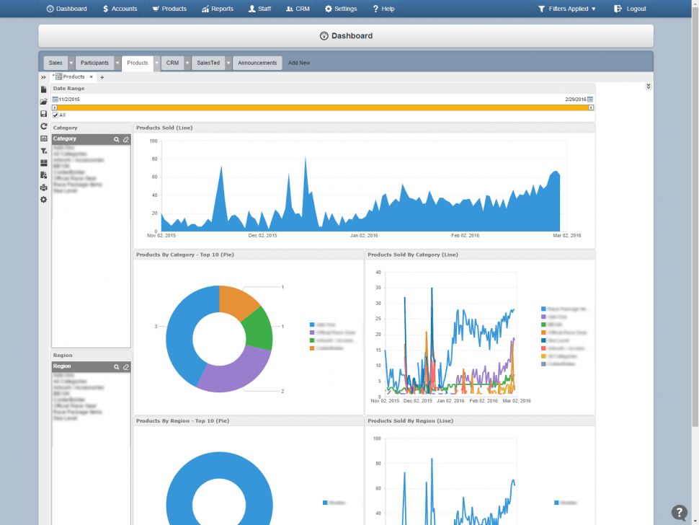Screen dimensions: 699x525
Task: Open the Announcements dashboard tab
Action: 257,63
